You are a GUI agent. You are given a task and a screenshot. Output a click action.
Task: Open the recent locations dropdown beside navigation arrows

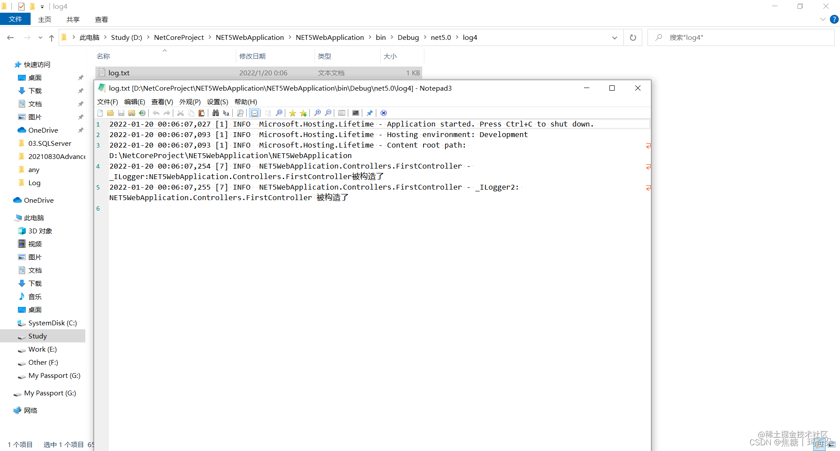[40, 38]
